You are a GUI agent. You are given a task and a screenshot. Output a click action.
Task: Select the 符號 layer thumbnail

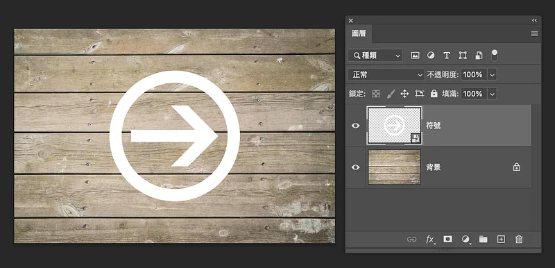tap(394, 126)
